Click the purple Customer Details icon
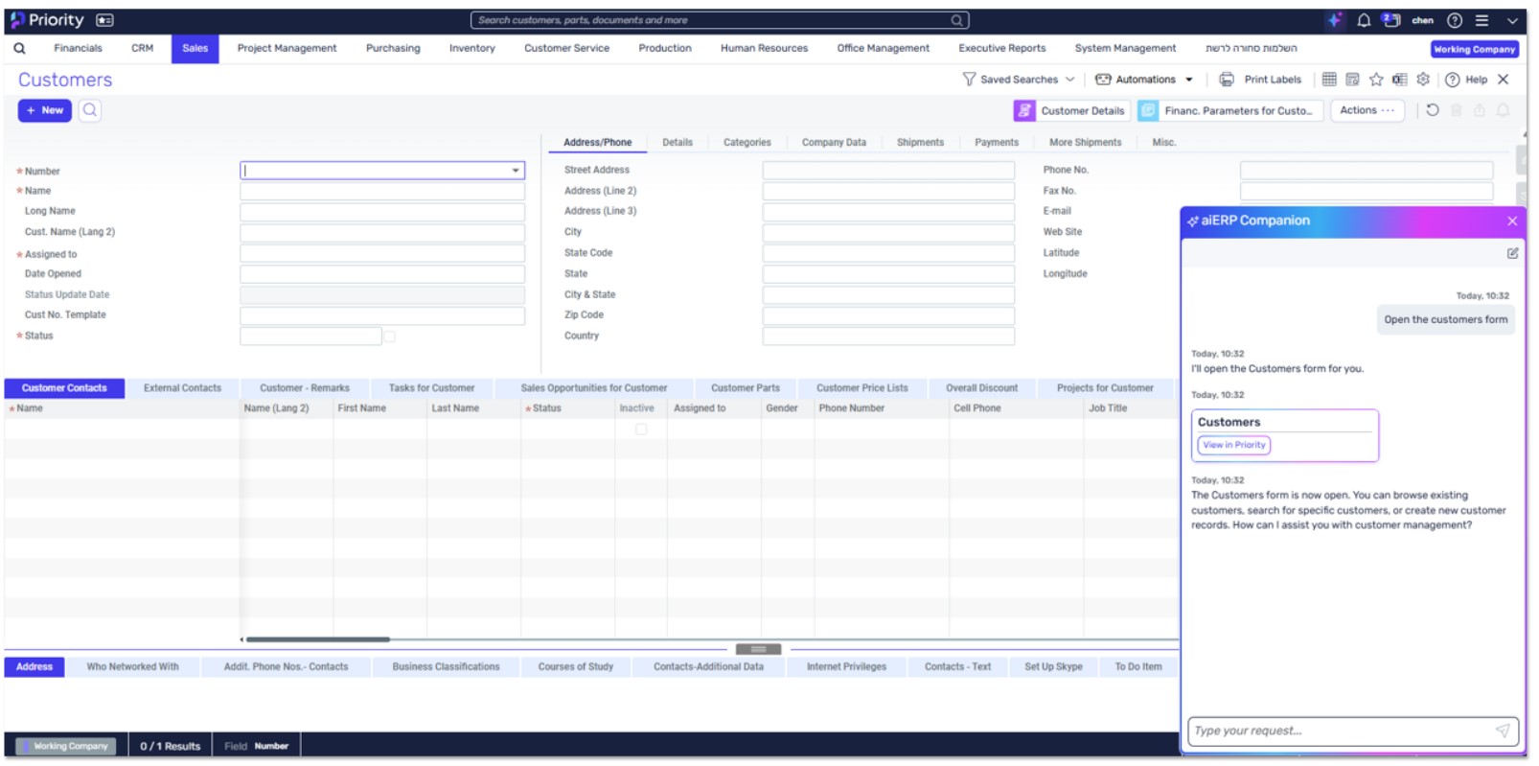Image resolution: width=1539 pixels, height=766 pixels. (1024, 111)
